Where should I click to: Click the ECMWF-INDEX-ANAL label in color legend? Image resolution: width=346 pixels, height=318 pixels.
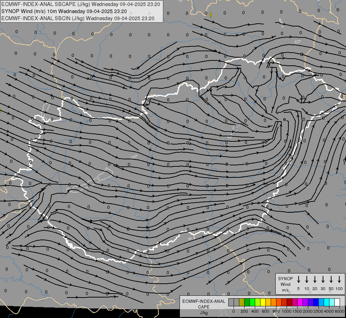pos(204,301)
